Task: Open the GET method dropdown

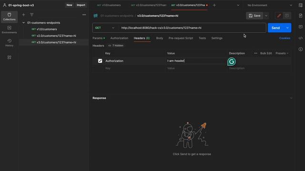Action: coord(105,28)
